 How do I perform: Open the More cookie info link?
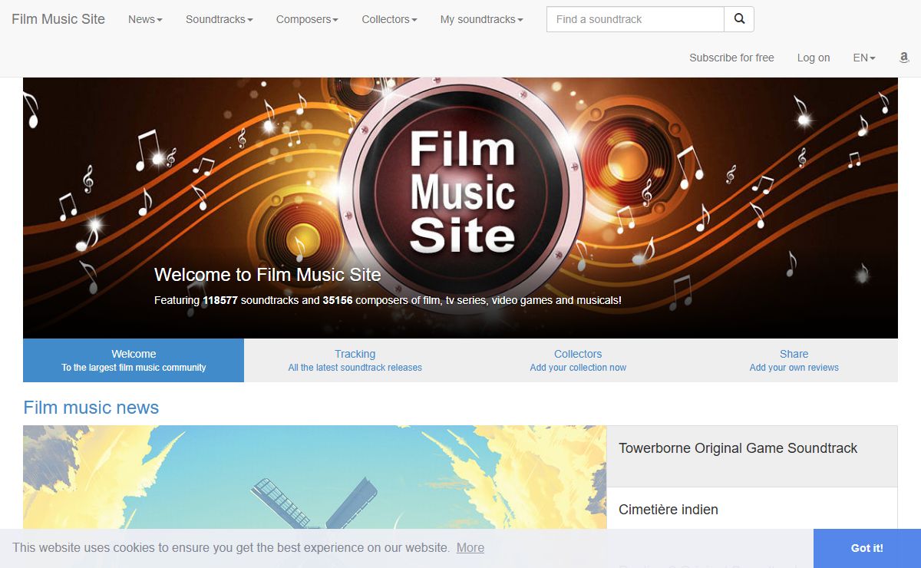pos(470,548)
